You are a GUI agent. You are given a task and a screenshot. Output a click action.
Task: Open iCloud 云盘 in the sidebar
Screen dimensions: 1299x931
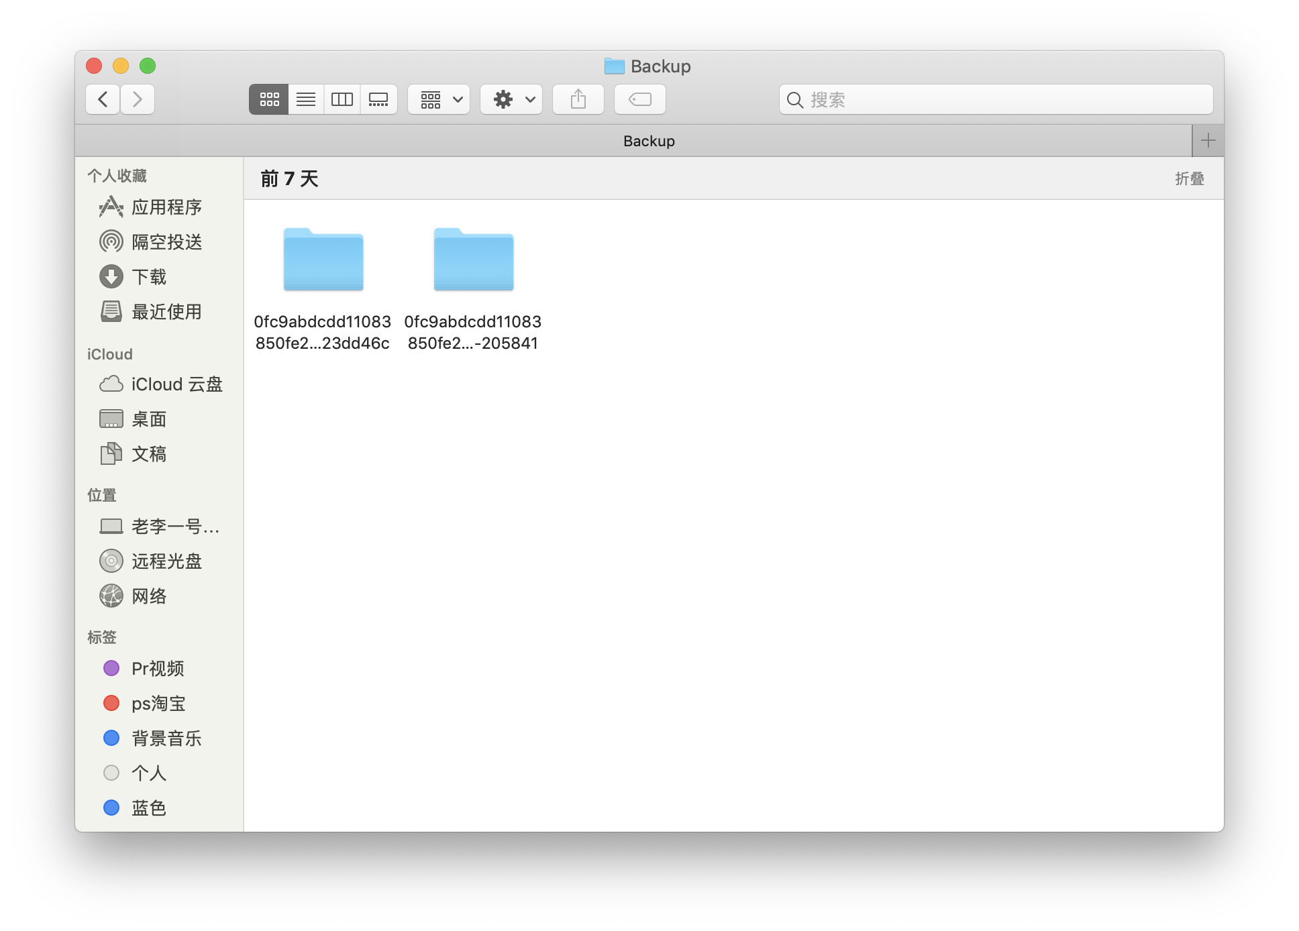[x=159, y=384]
